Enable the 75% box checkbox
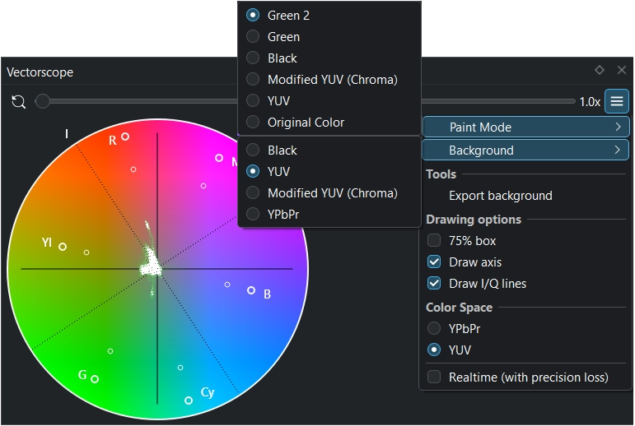The height and width of the screenshot is (426, 635). (434, 241)
